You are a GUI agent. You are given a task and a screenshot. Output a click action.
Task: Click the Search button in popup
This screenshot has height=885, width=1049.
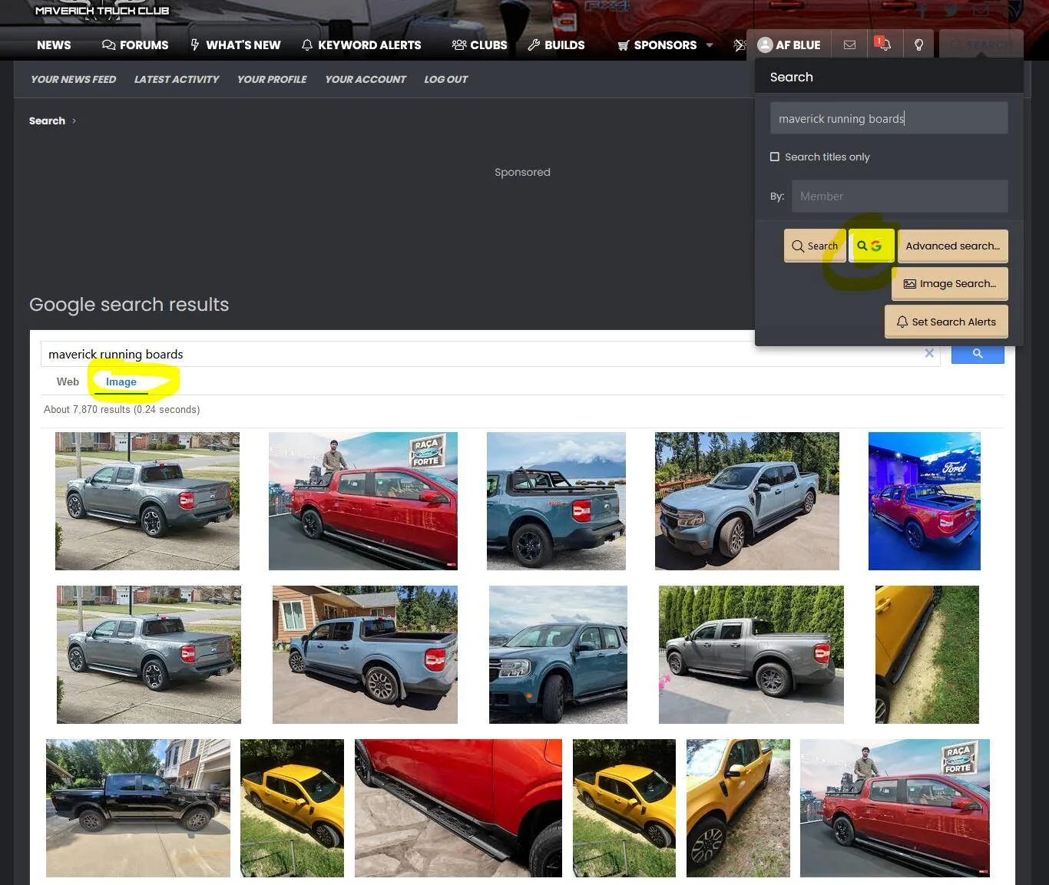click(x=815, y=246)
